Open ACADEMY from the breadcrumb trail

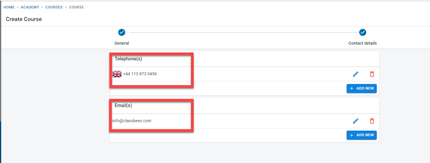click(x=30, y=7)
